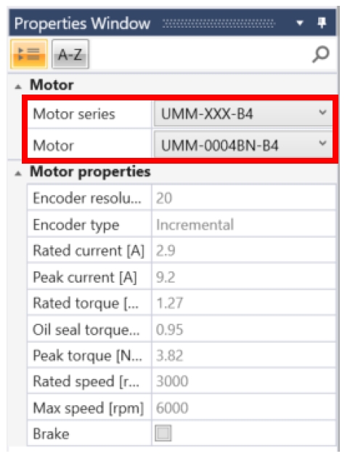Select the Oil seal torque row
This screenshot has width=350, height=459.
[182, 329]
